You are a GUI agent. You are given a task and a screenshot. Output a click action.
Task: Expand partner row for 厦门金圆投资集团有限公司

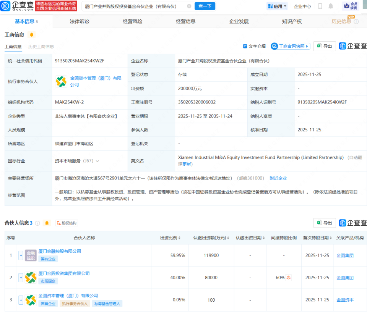(21, 278)
